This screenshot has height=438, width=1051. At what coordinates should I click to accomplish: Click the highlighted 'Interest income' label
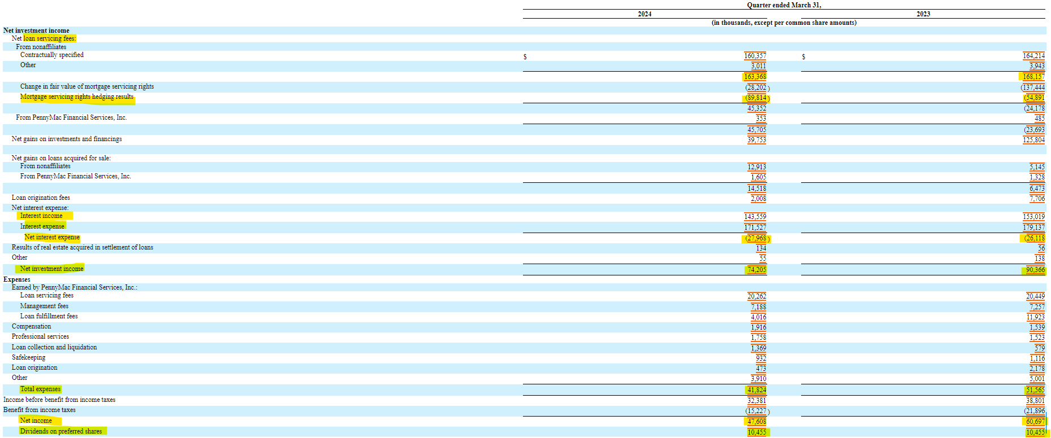point(41,216)
